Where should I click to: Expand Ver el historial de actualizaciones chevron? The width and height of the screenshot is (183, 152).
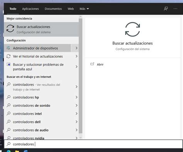(x=76, y=56)
